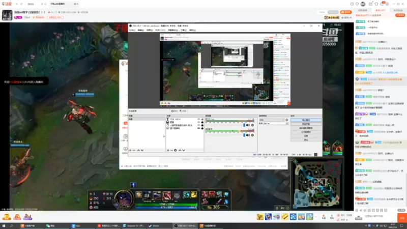
Task: Move source down in OBS sources panel
Action: point(184,150)
